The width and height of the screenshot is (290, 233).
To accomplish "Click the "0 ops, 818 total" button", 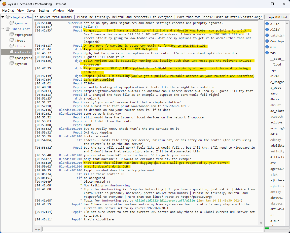I will click(277, 17).
